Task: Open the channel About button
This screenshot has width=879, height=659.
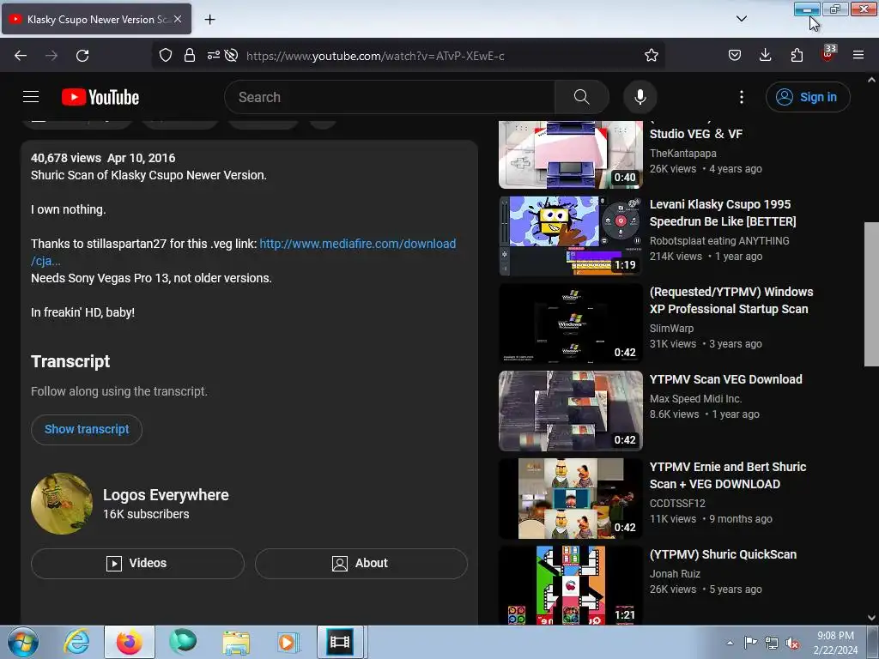Action: point(361,563)
